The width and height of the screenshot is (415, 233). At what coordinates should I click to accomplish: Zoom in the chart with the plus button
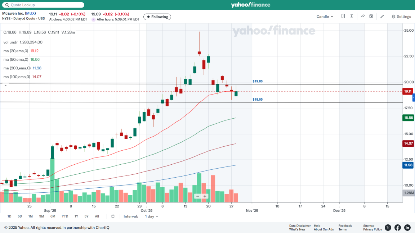[205, 196]
